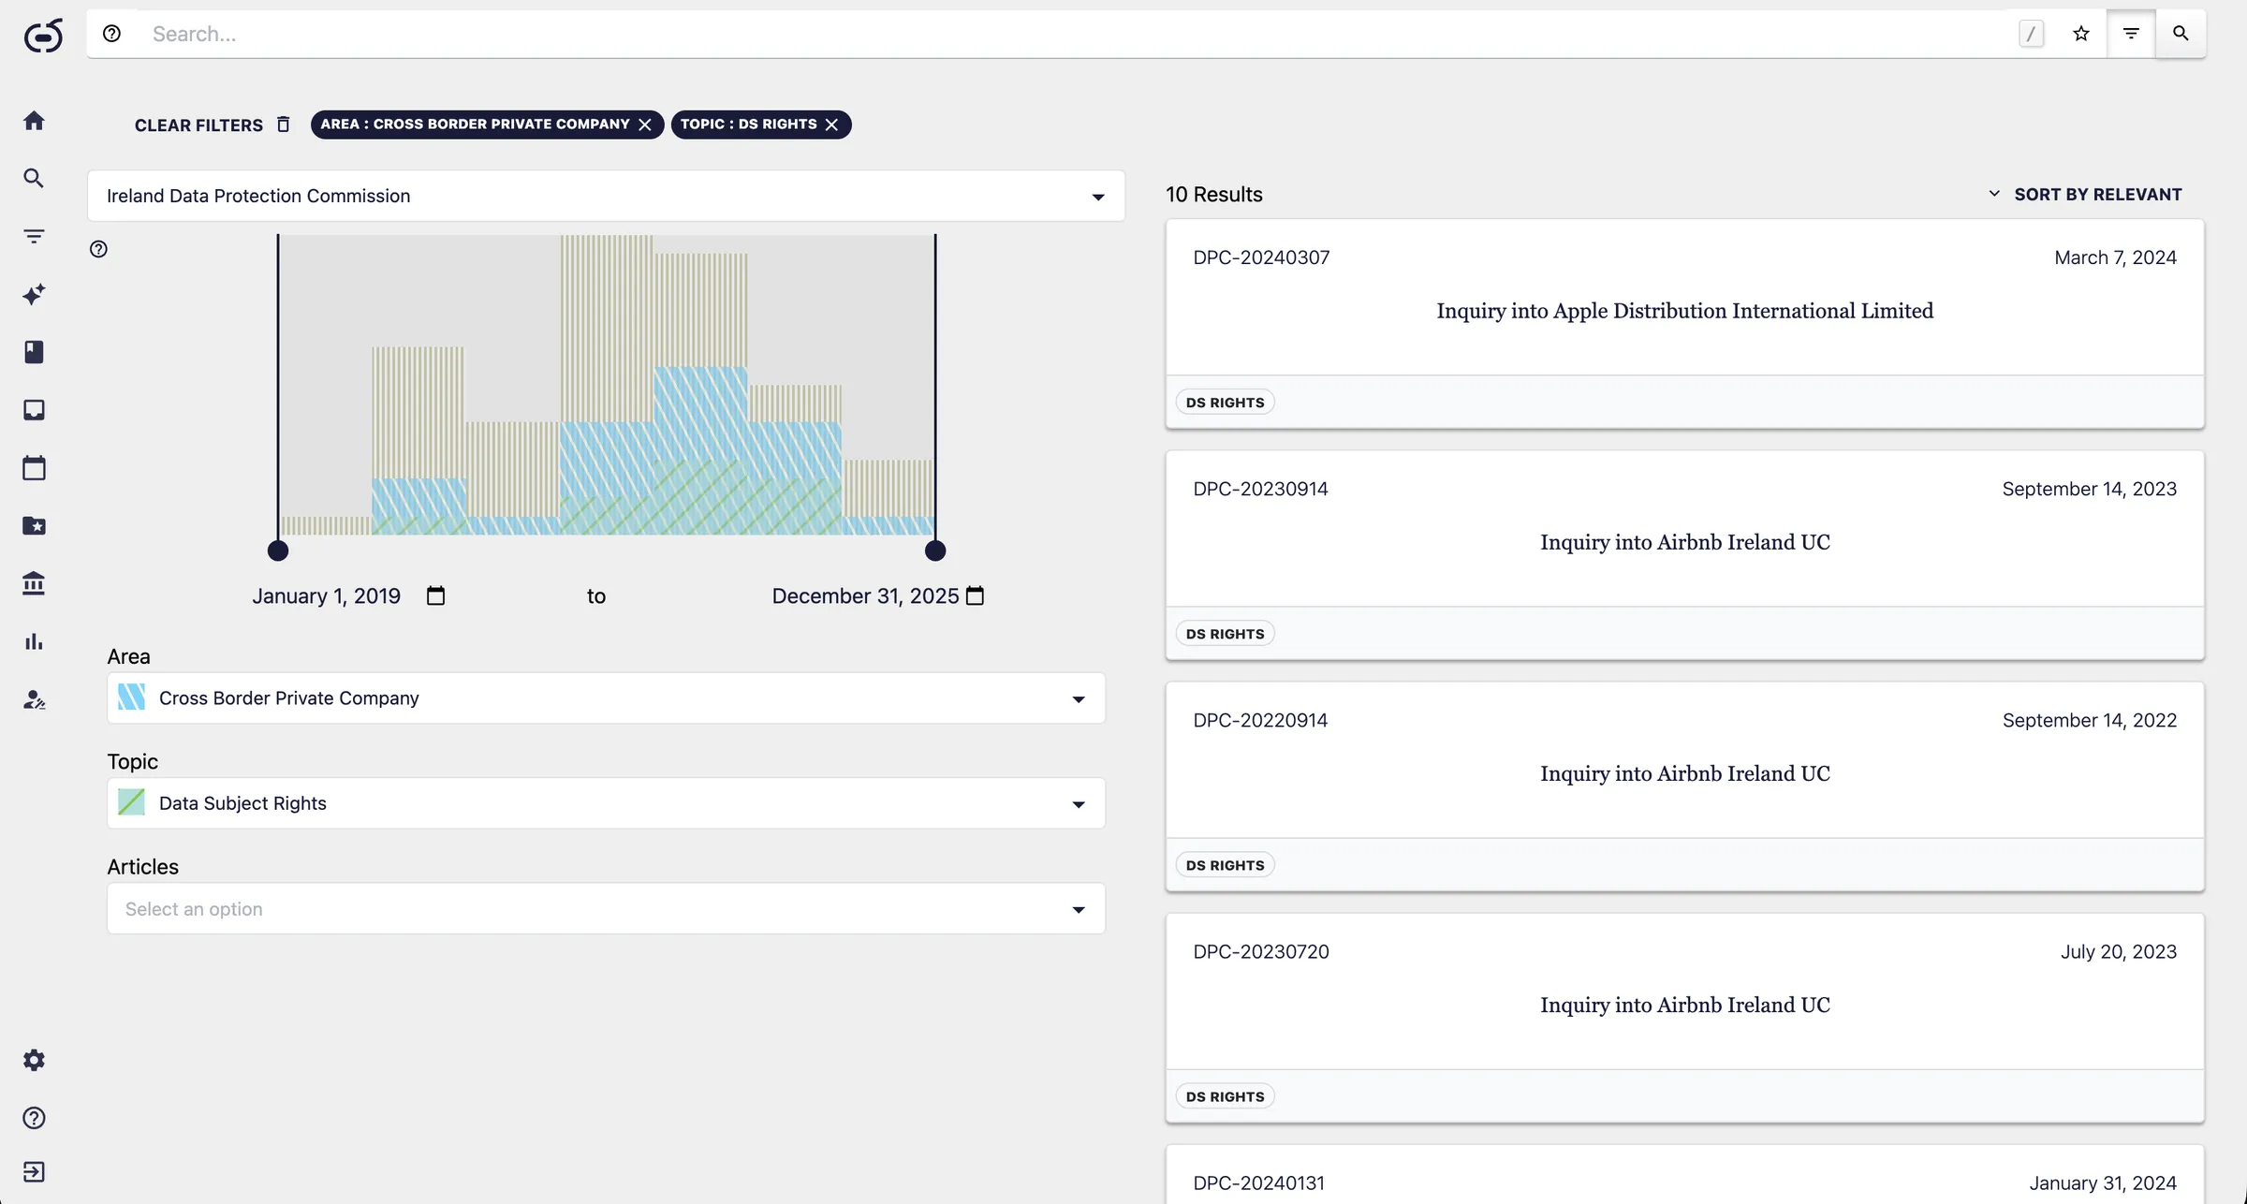Open the Articles dropdown

click(x=606, y=908)
